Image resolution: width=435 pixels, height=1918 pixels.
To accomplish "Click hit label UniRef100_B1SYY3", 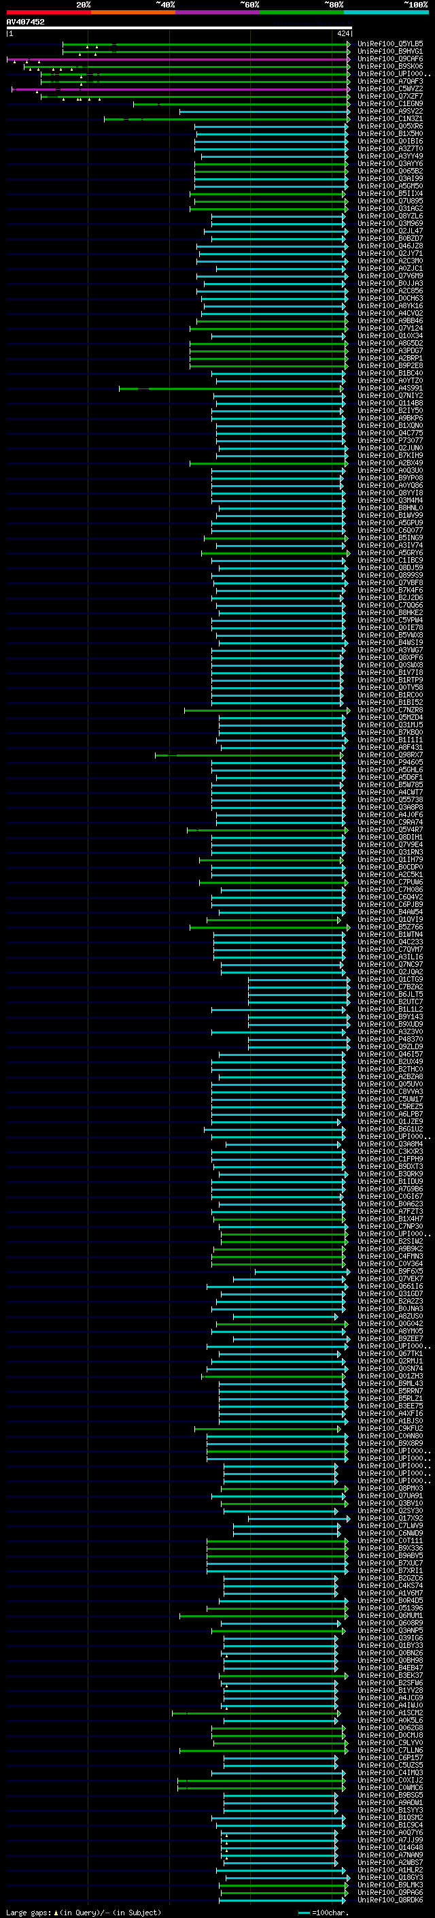I will [x=390, y=1810].
